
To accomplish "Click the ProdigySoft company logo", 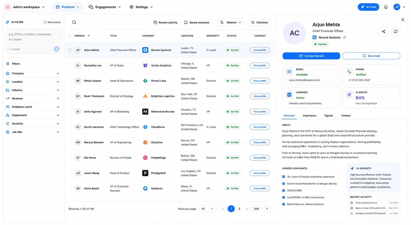I will coord(145,173).
